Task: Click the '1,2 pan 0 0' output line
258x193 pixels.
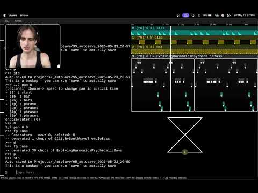Action: tap(17, 127)
